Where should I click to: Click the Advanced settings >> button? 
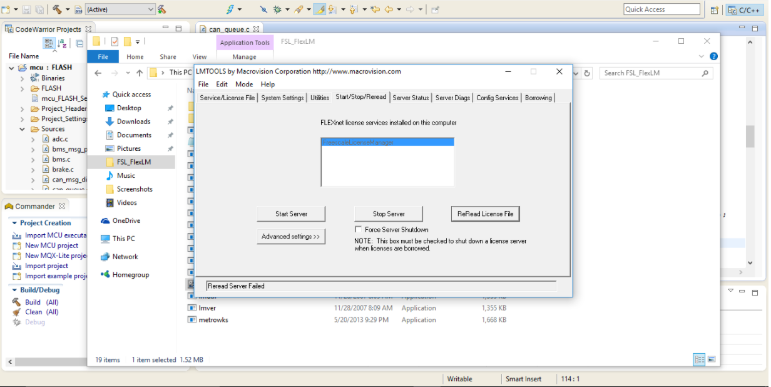[291, 237]
